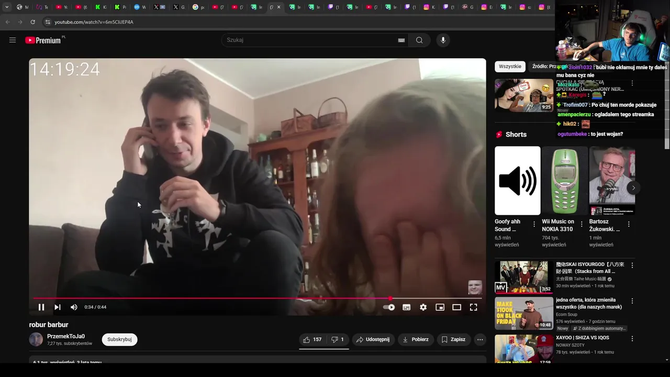Click the chat overlay scrollbar
670x377 pixels.
[x=667, y=105]
